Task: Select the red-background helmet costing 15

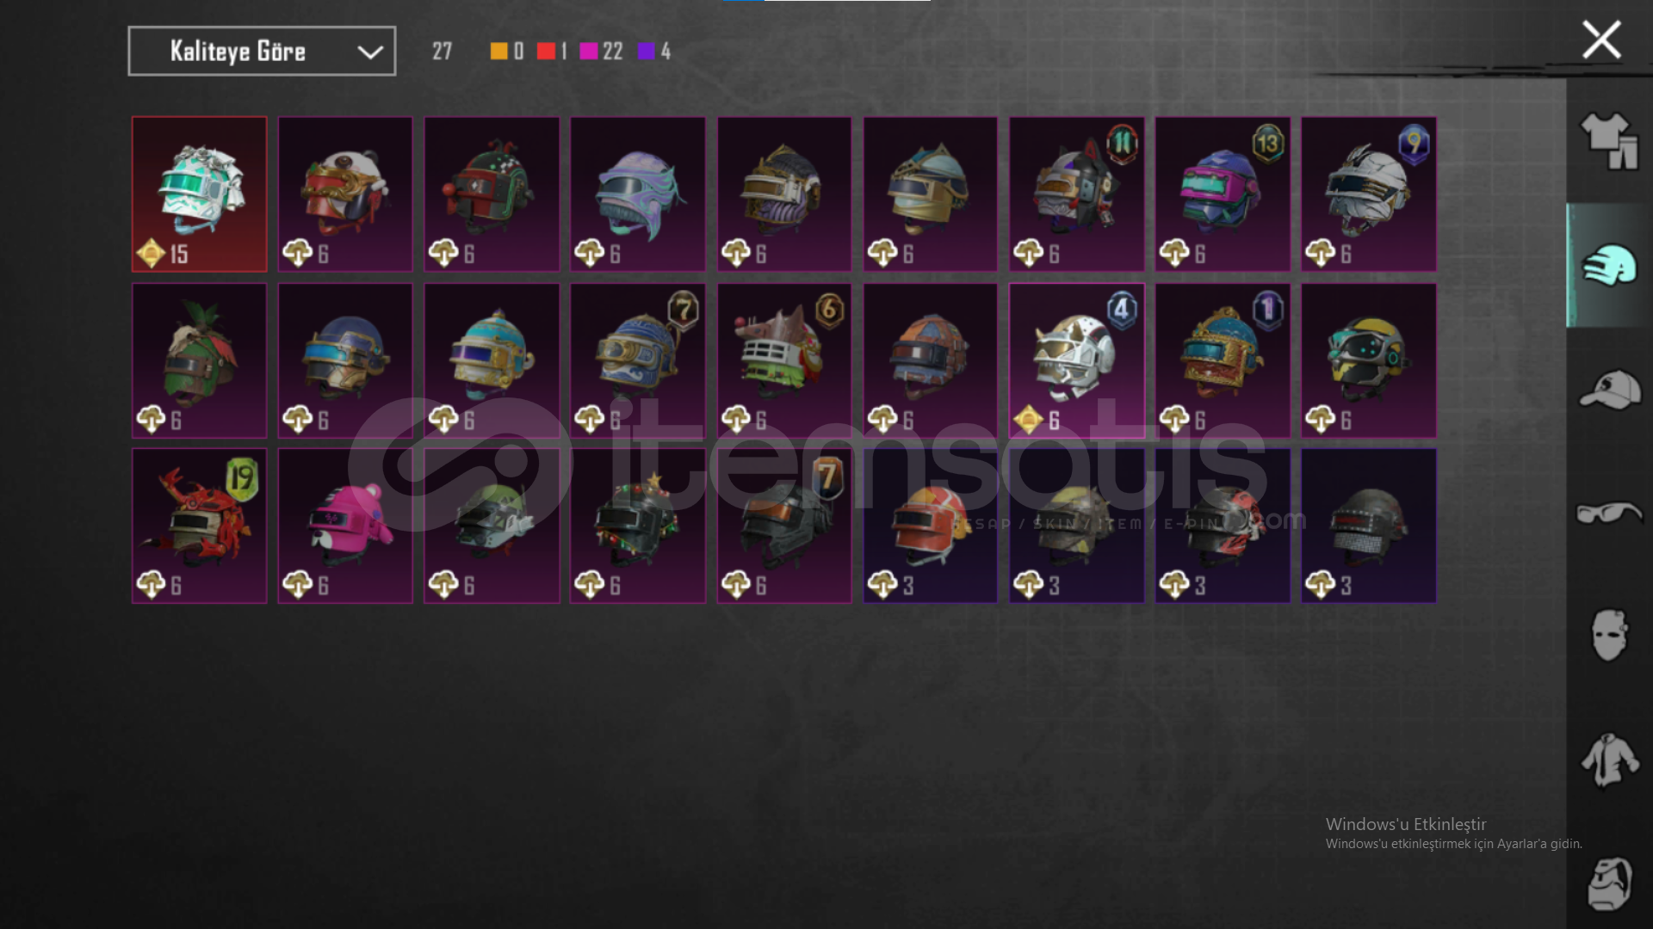Action: (199, 194)
